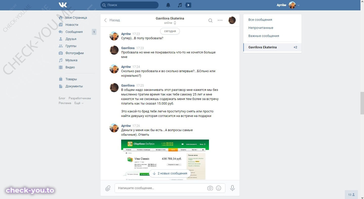Click the online friends counter 13
Image resolution: width=364 pixels, height=199 pixels.
point(351,195)
